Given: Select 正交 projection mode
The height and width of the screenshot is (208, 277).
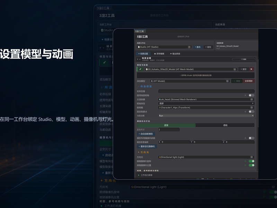Looking at the screenshot, I should (166, 125).
